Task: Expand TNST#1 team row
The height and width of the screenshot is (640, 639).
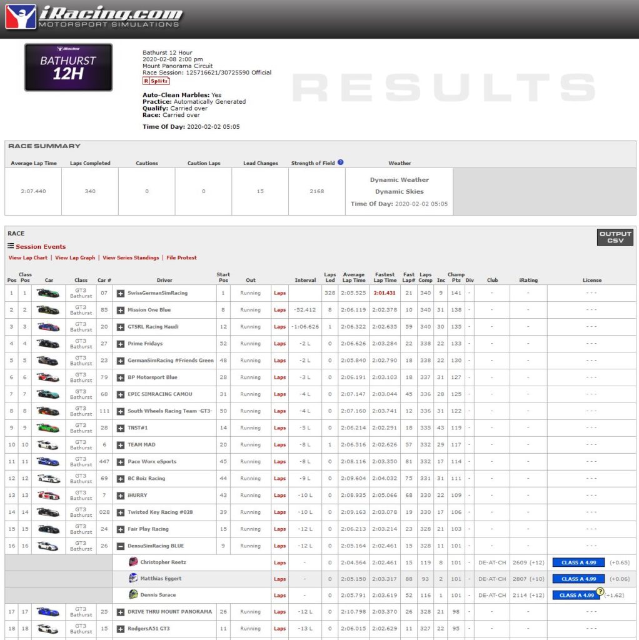Action: pyautogui.click(x=121, y=428)
